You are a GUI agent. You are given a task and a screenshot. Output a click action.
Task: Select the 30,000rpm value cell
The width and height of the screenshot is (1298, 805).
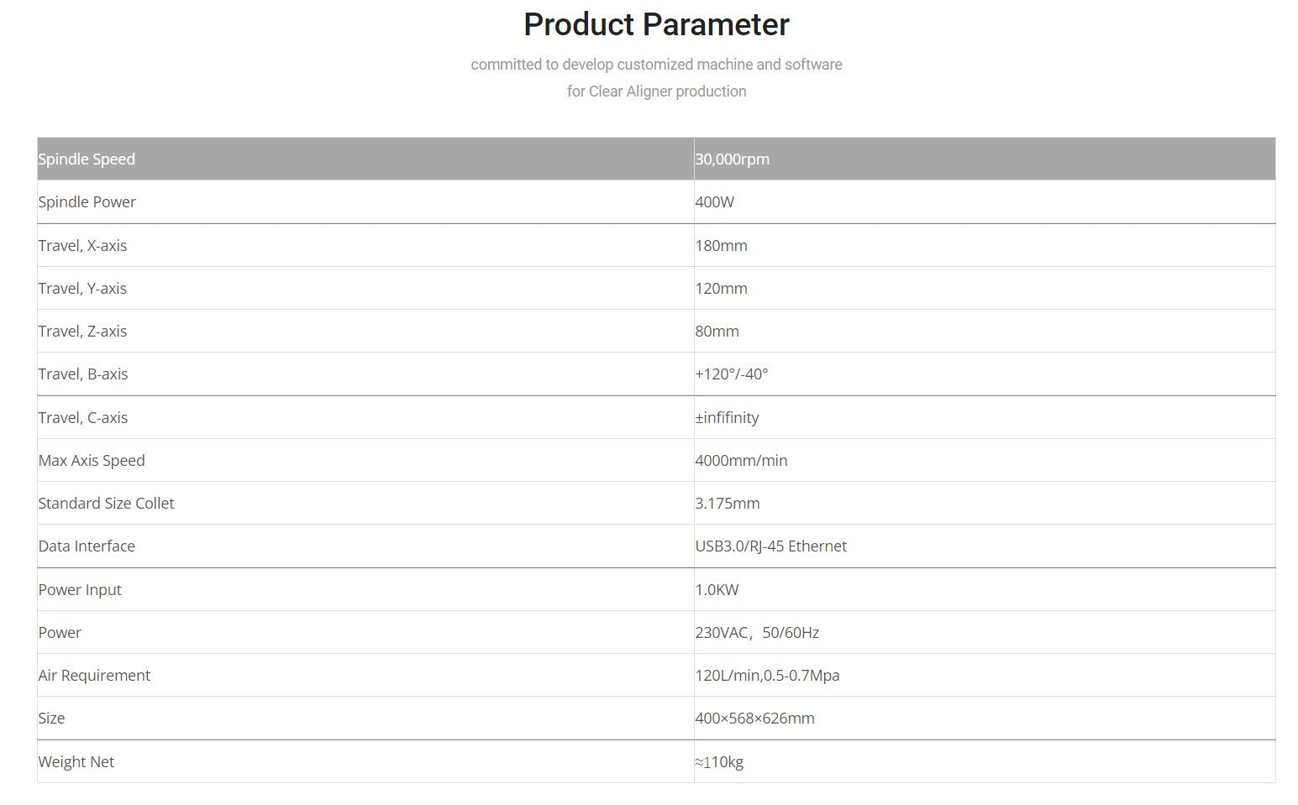pos(732,159)
